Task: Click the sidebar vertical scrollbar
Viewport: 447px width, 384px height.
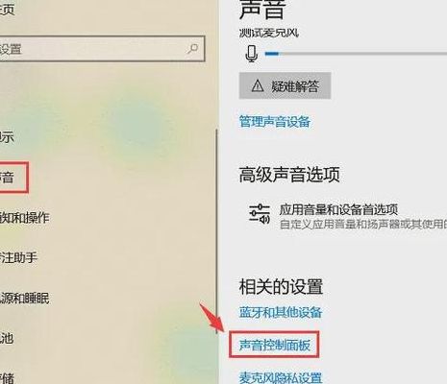Action: coord(217,231)
